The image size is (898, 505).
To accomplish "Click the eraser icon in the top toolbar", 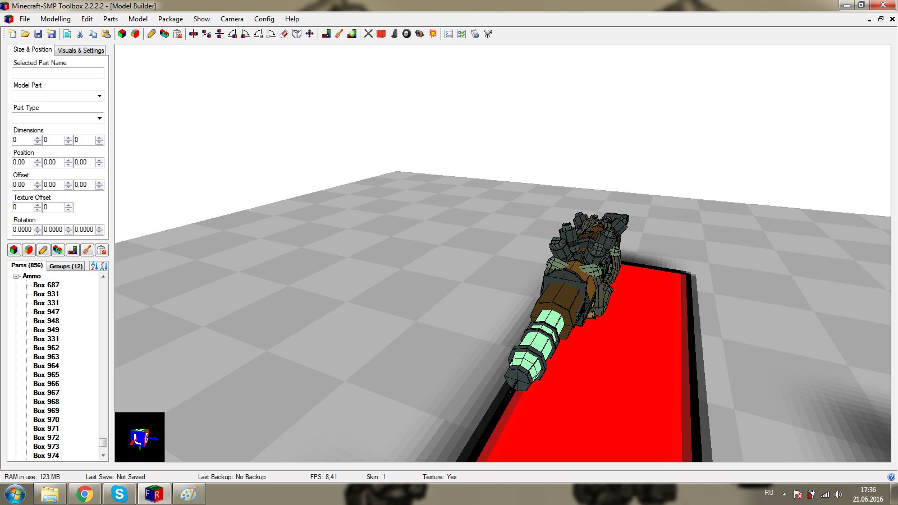I will [284, 34].
